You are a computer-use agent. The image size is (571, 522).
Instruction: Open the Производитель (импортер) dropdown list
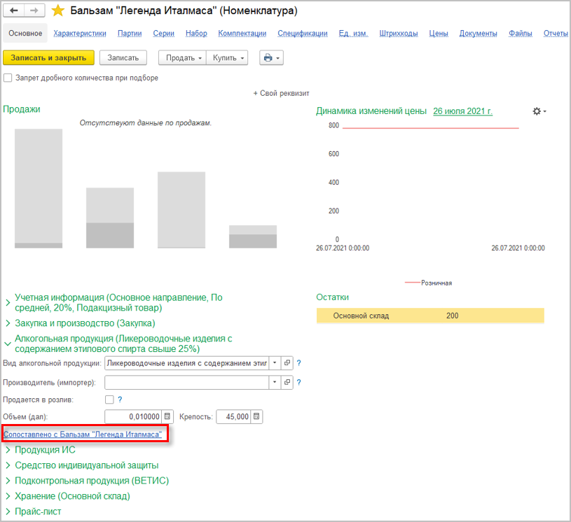tap(275, 383)
